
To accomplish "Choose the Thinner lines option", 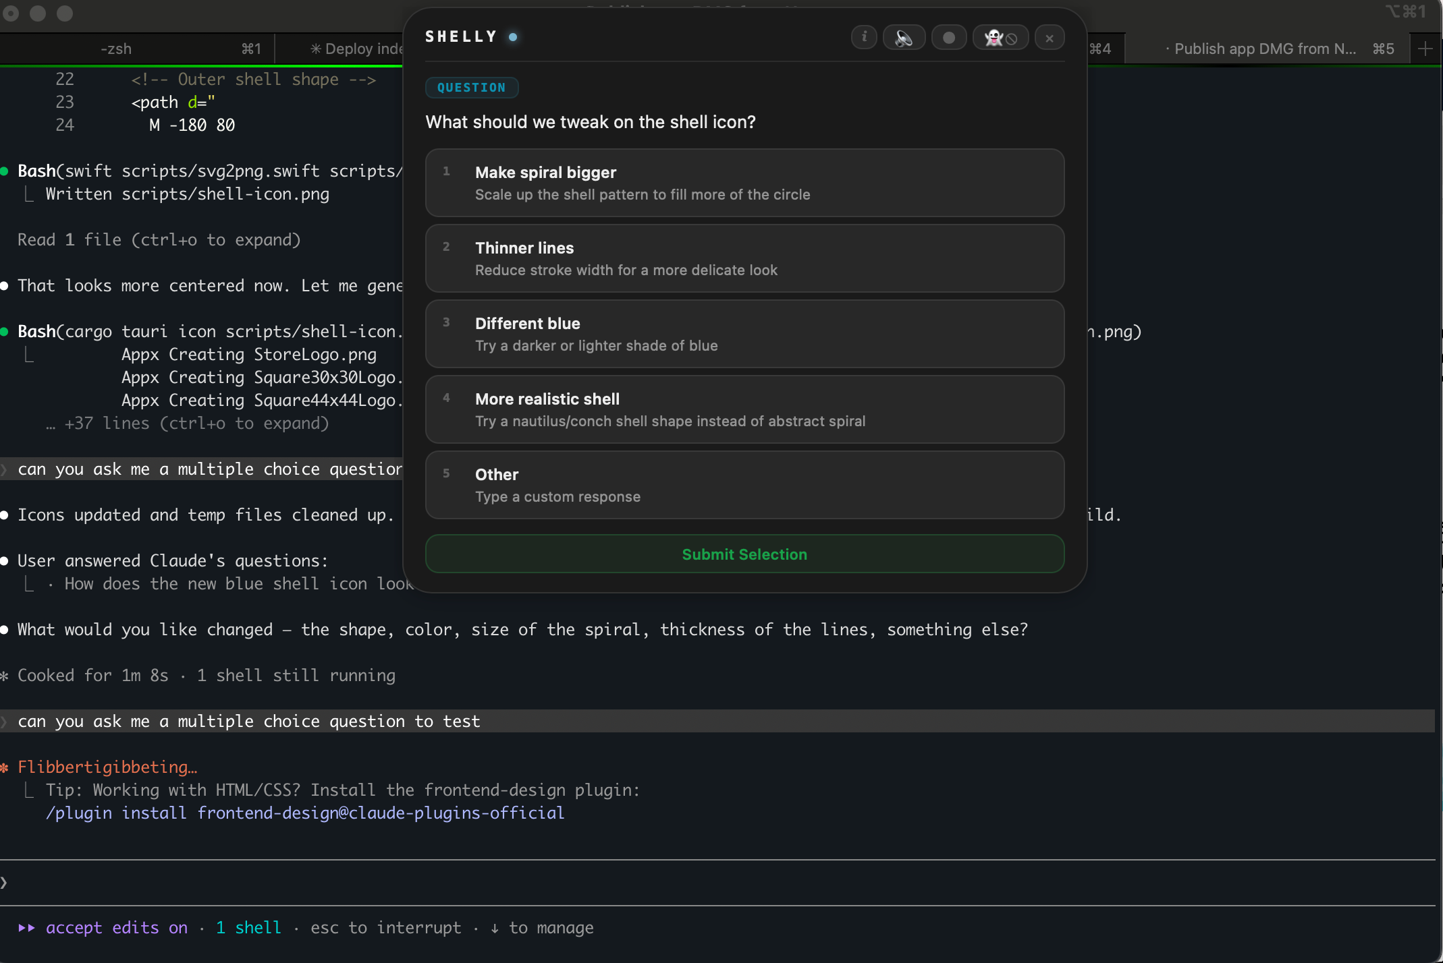I will 744,258.
